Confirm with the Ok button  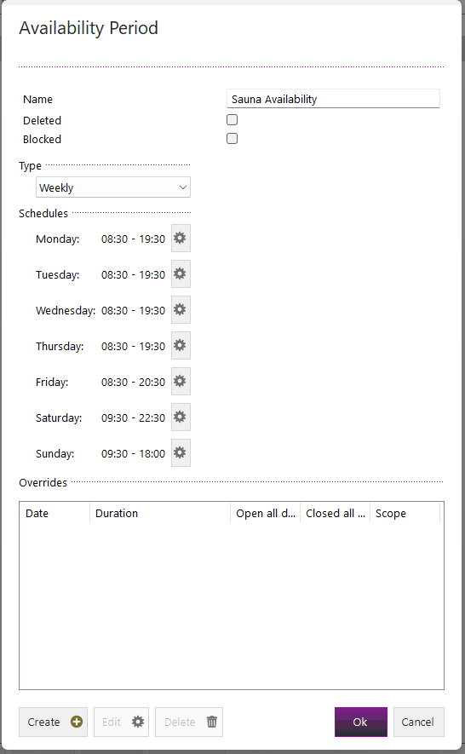click(x=360, y=722)
